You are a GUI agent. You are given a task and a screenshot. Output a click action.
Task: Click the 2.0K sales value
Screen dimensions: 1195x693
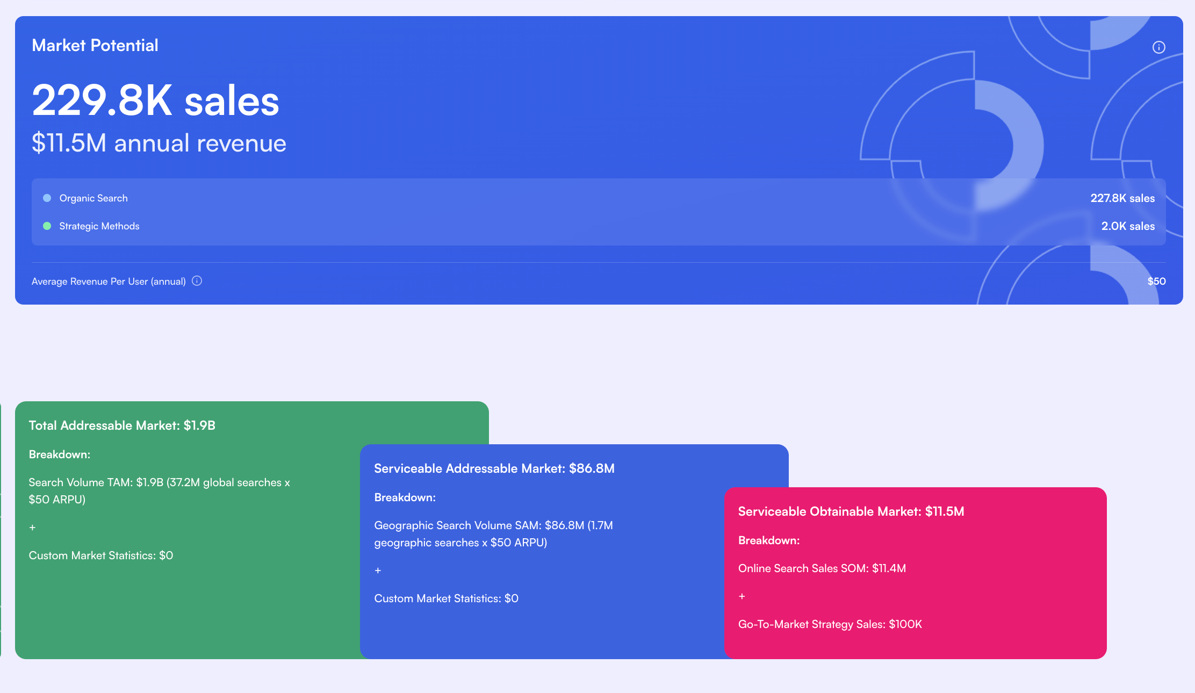1127,226
